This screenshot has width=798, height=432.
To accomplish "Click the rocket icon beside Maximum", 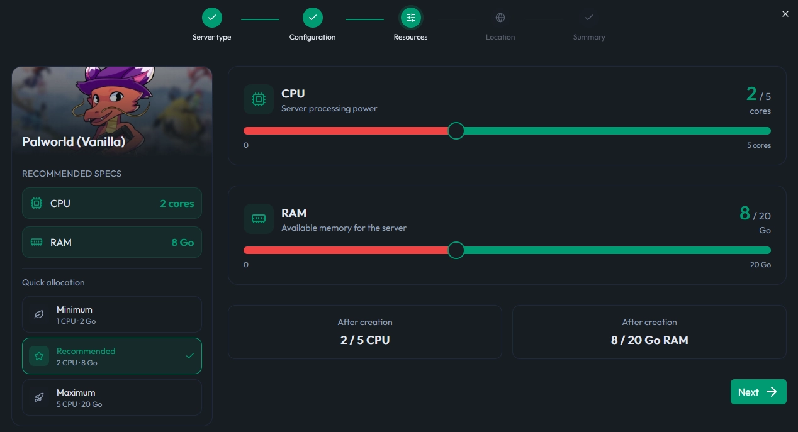I will (x=39, y=397).
